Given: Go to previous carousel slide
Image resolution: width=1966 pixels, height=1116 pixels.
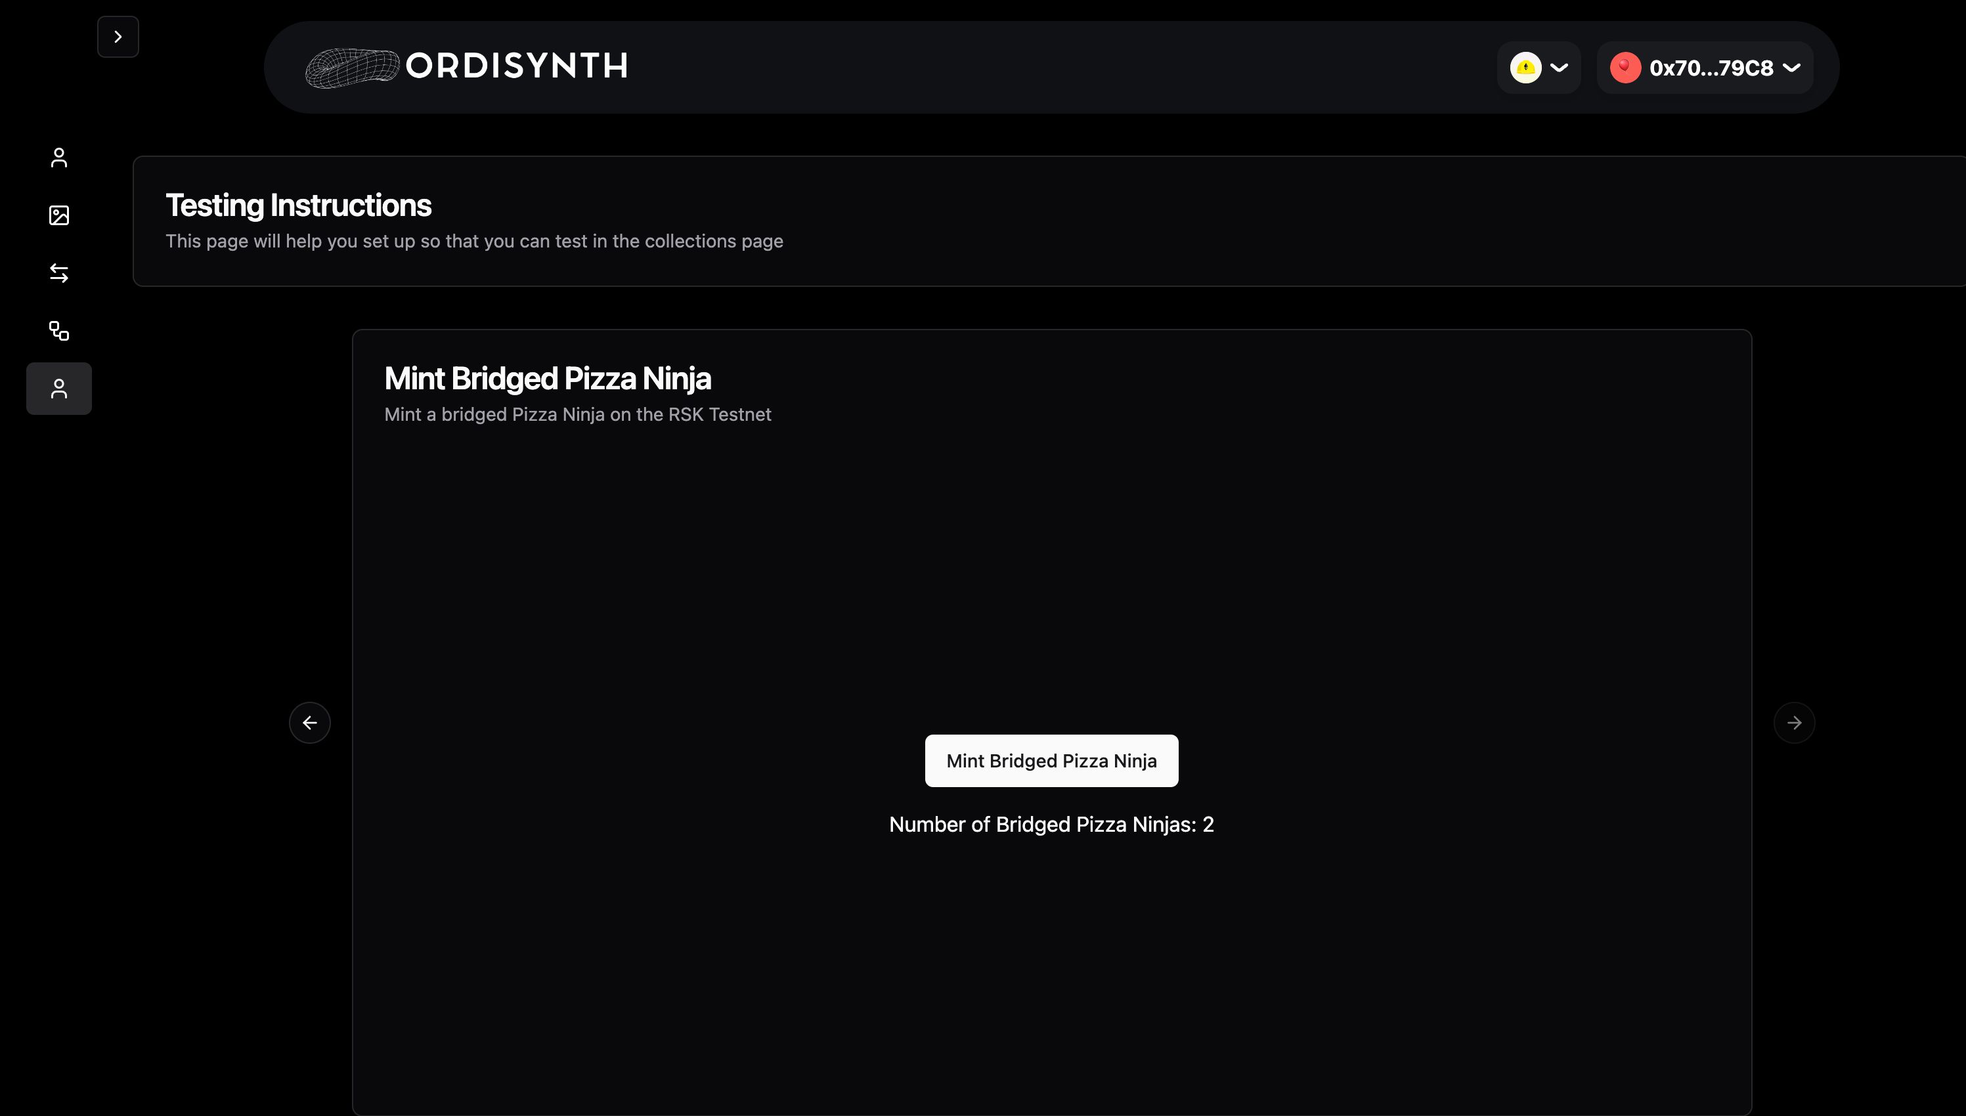Looking at the screenshot, I should (310, 723).
